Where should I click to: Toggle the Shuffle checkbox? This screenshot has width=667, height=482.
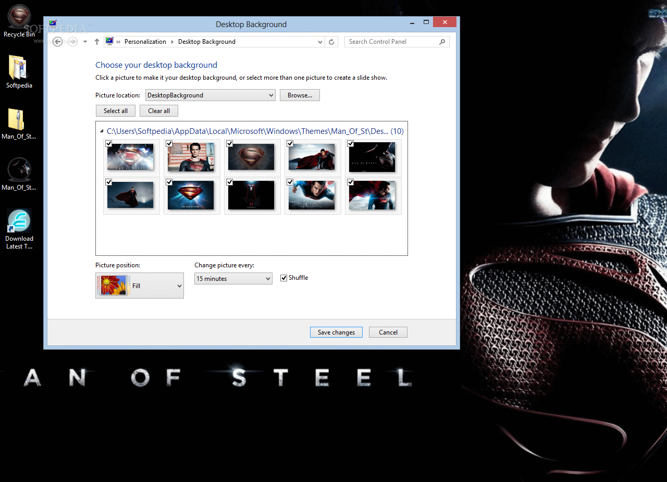pos(284,278)
